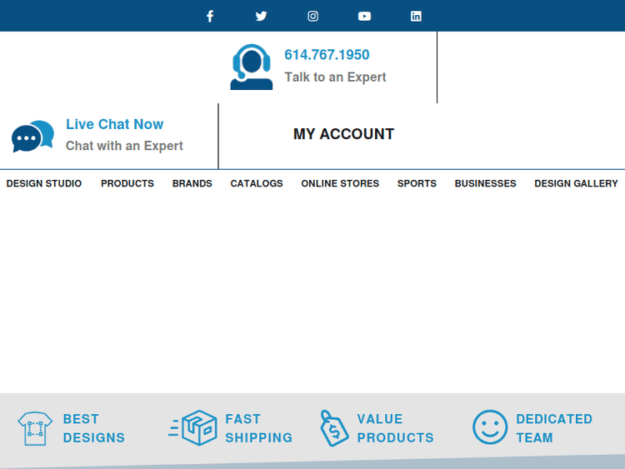The height and width of the screenshot is (469, 625).
Task: Call the 614.767.1950 phone number link
Action: [327, 55]
